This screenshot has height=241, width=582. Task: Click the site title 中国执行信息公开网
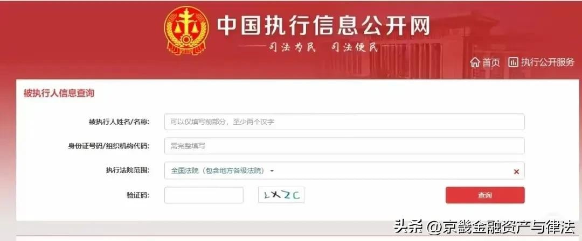click(323, 26)
